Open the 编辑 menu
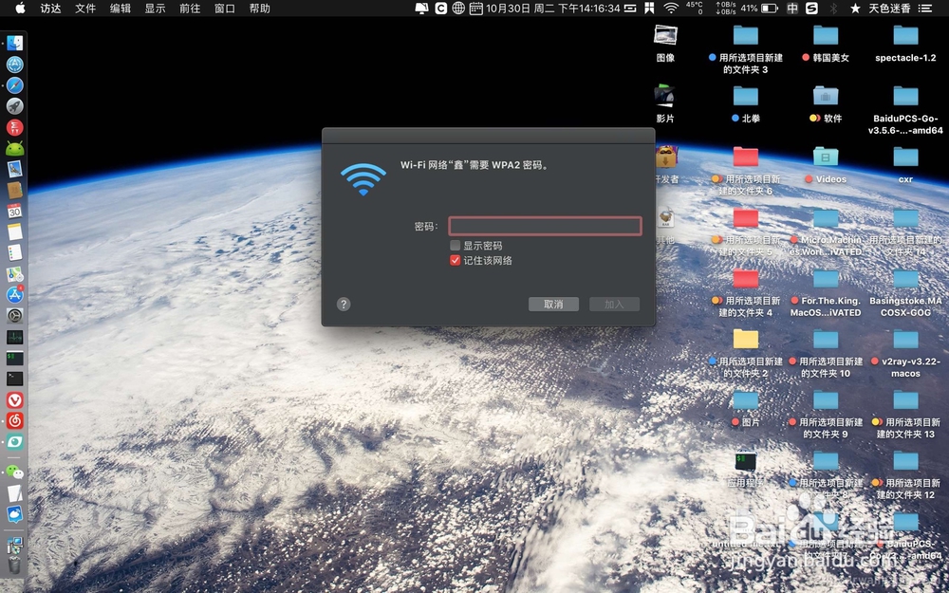This screenshot has width=949, height=593. coord(120,9)
